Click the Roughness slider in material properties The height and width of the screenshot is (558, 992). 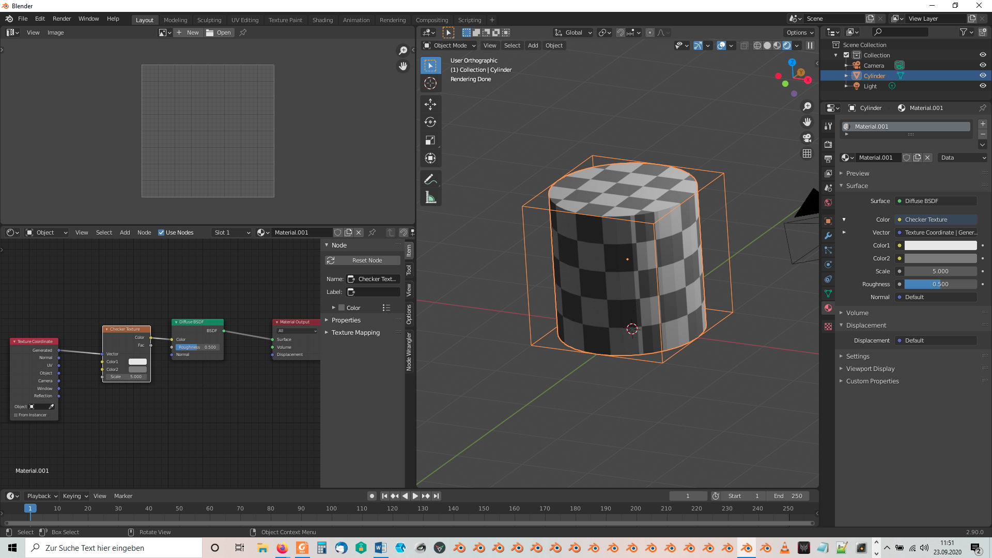pyautogui.click(x=940, y=284)
